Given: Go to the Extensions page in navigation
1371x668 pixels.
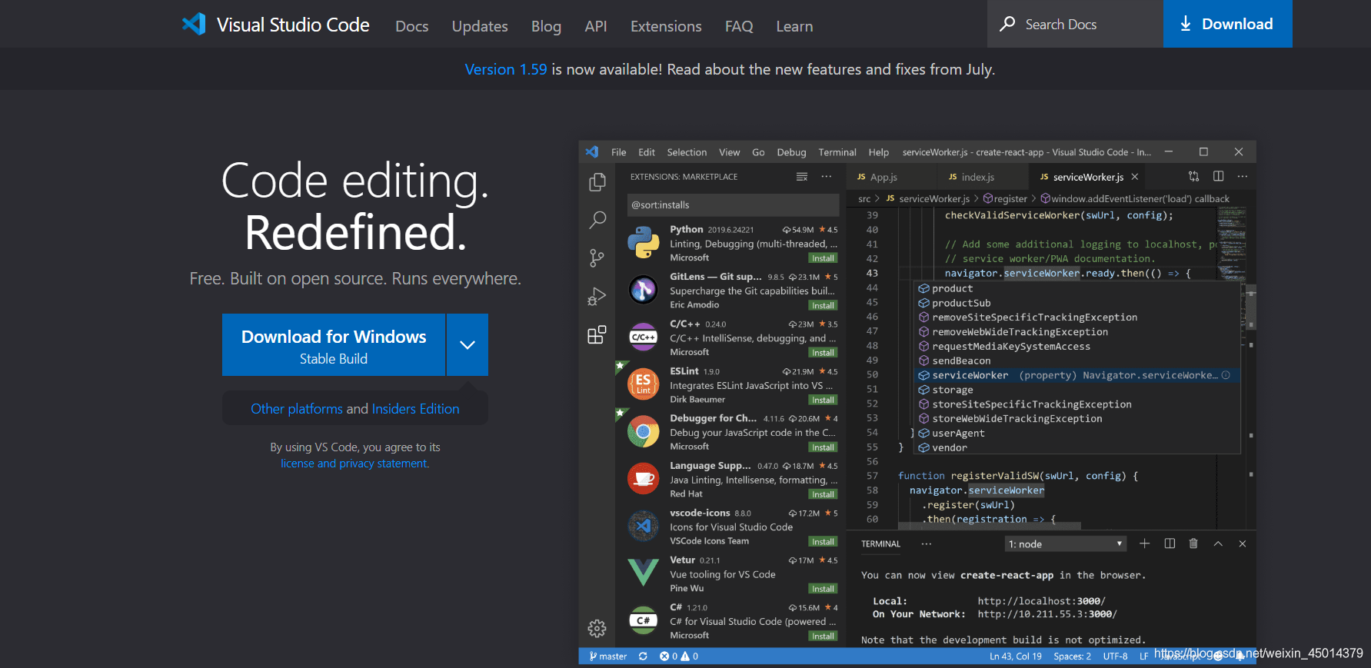Looking at the screenshot, I should [666, 26].
